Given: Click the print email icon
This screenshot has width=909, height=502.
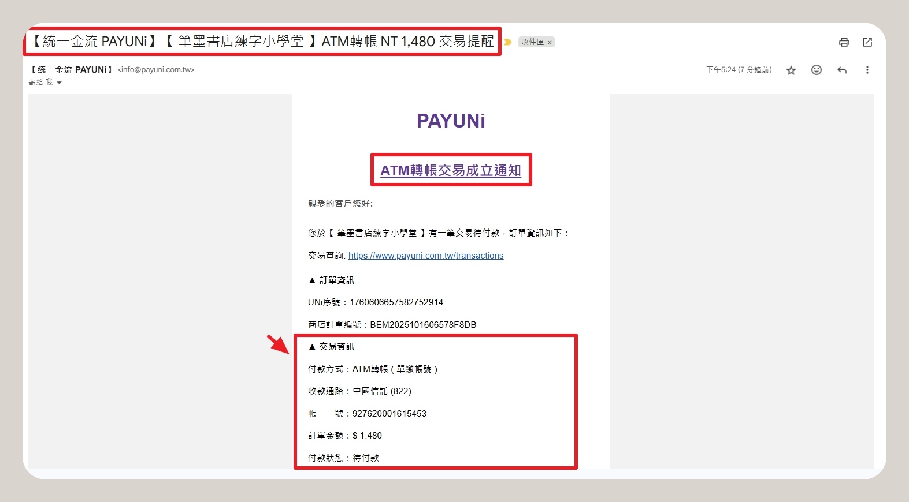Looking at the screenshot, I should (x=844, y=42).
